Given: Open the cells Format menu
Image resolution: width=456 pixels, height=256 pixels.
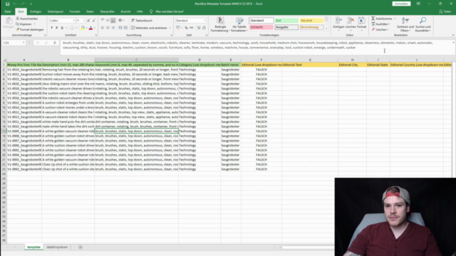Looking at the screenshot, I should click(x=361, y=23).
